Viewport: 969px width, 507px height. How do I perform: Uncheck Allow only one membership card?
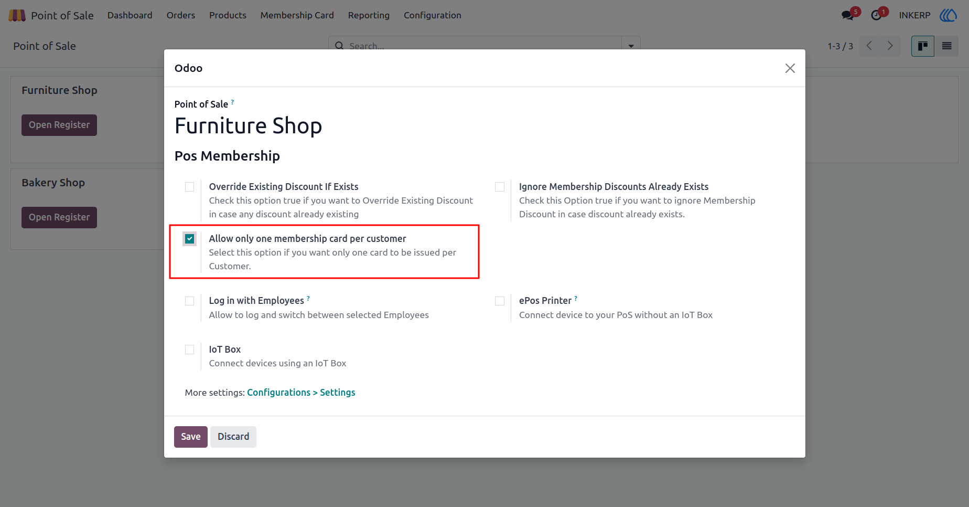(x=190, y=239)
